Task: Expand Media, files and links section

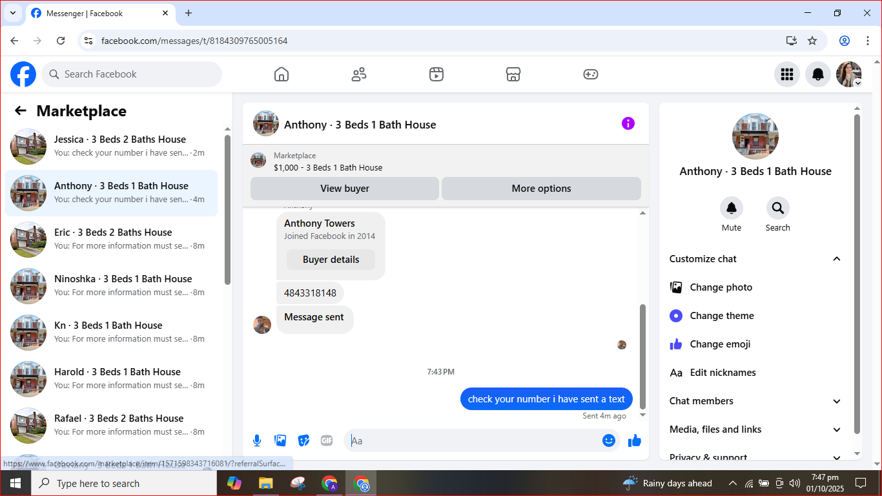Action: point(755,429)
